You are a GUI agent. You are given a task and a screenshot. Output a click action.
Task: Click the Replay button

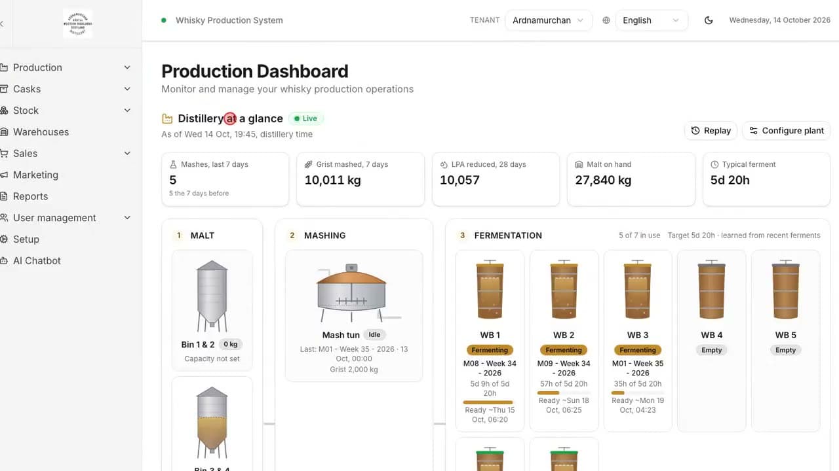coord(711,131)
